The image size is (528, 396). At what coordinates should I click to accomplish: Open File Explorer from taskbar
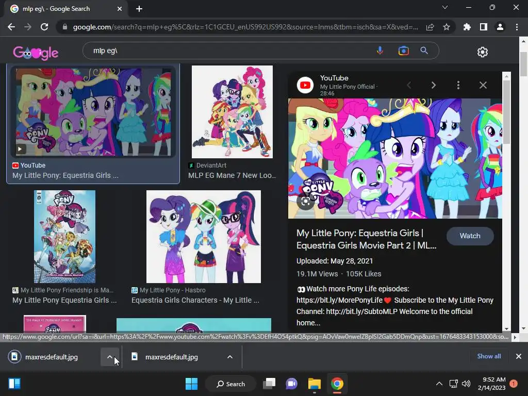point(315,384)
